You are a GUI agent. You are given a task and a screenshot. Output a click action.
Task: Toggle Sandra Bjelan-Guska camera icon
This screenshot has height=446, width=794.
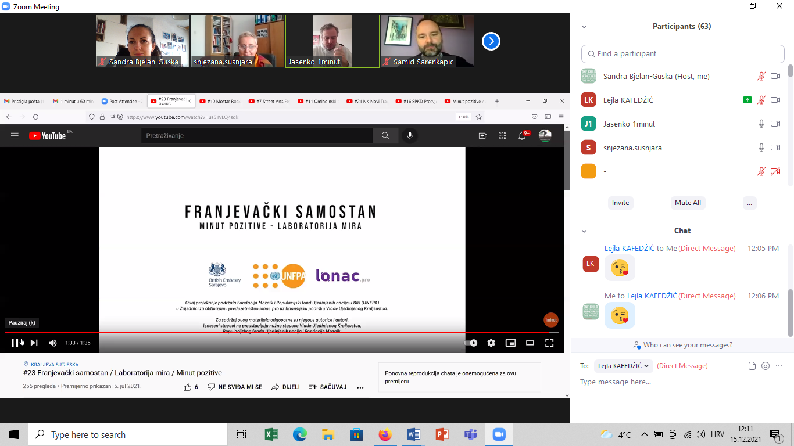coord(775,76)
